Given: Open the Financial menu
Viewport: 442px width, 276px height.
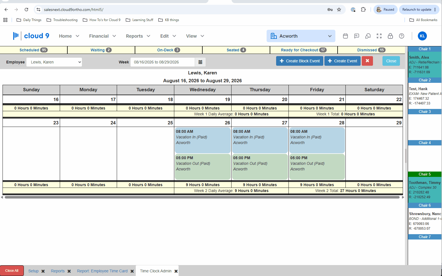Looking at the screenshot, I should (102, 36).
